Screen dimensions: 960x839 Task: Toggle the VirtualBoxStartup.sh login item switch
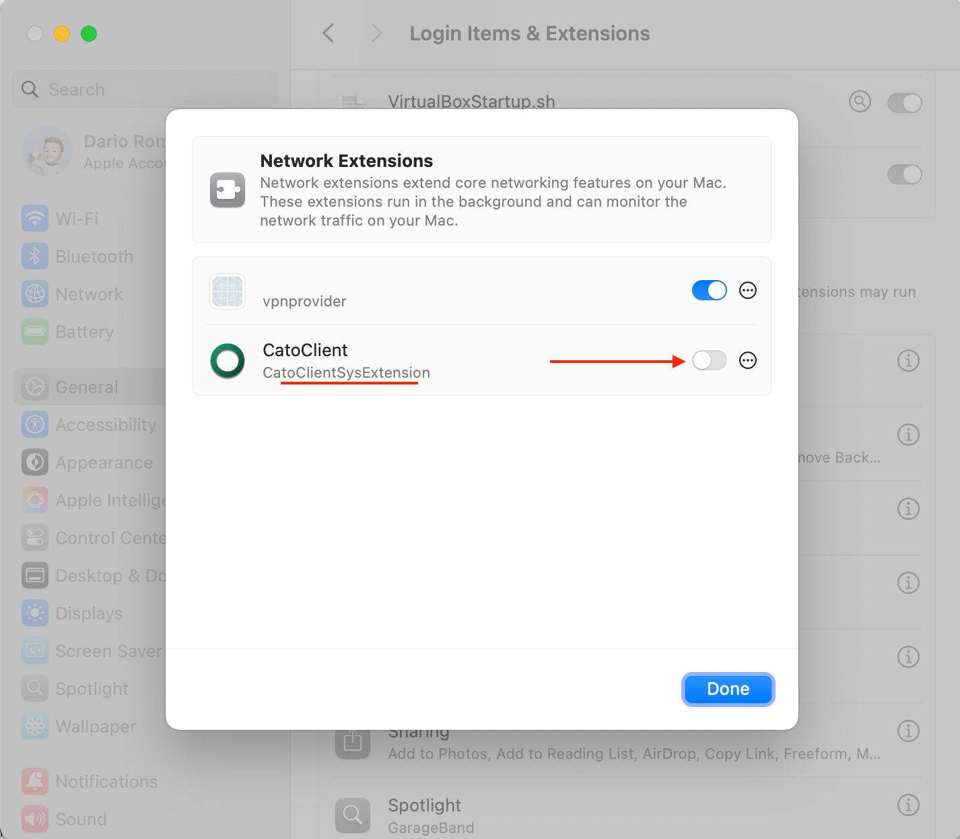pos(904,103)
